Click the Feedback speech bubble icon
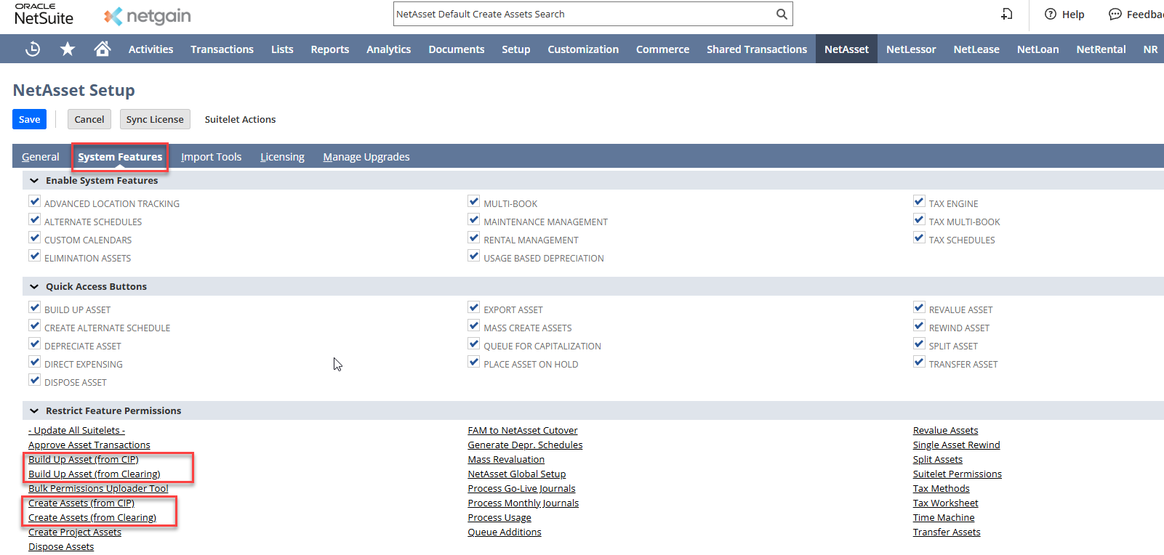The height and width of the screenshot is (555, 1164). pos(1115,14)
